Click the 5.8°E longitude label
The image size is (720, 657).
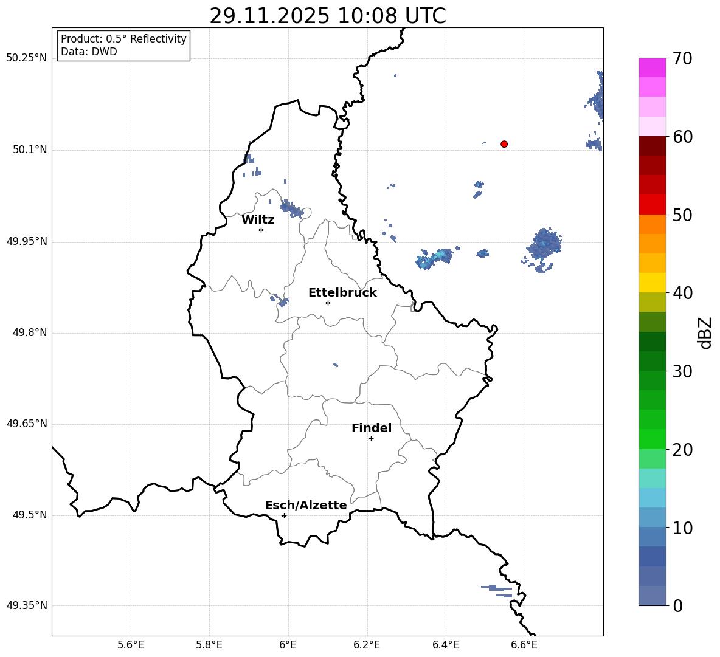coord(209,645)
